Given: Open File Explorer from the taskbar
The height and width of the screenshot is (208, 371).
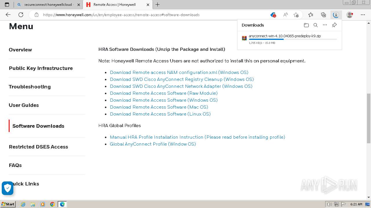Looking at the screenshot, I should pyautogui.click(x=33, y=204).
